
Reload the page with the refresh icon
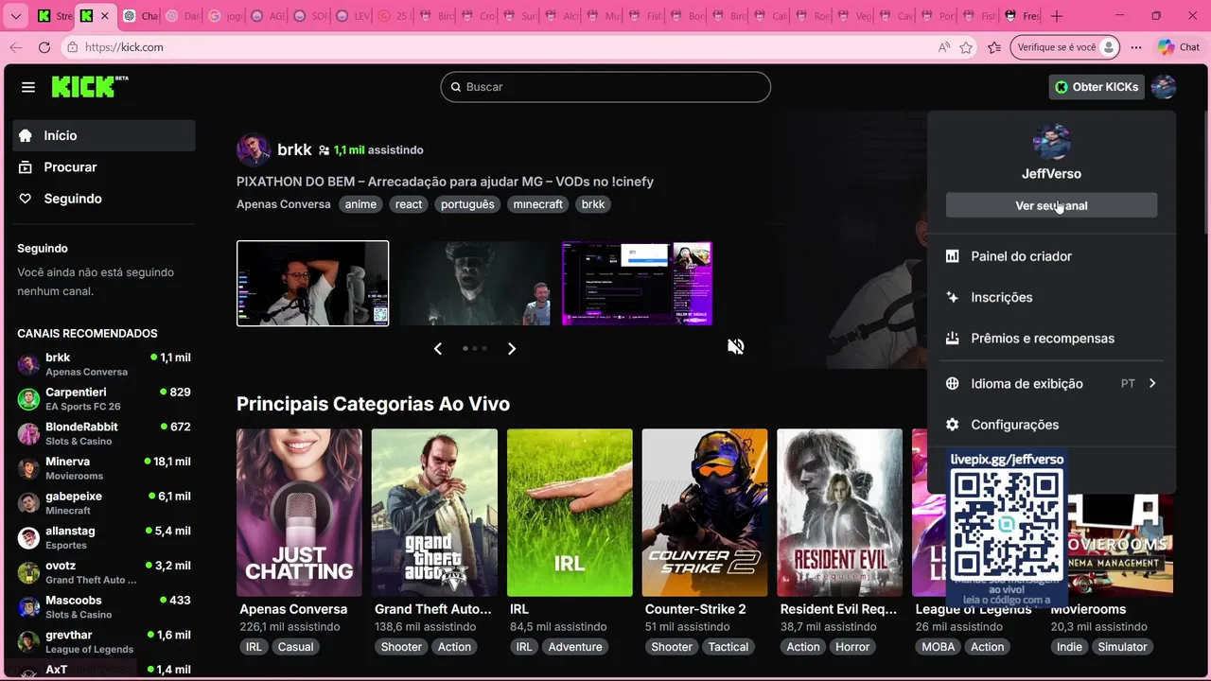click(x=44, y=47)
